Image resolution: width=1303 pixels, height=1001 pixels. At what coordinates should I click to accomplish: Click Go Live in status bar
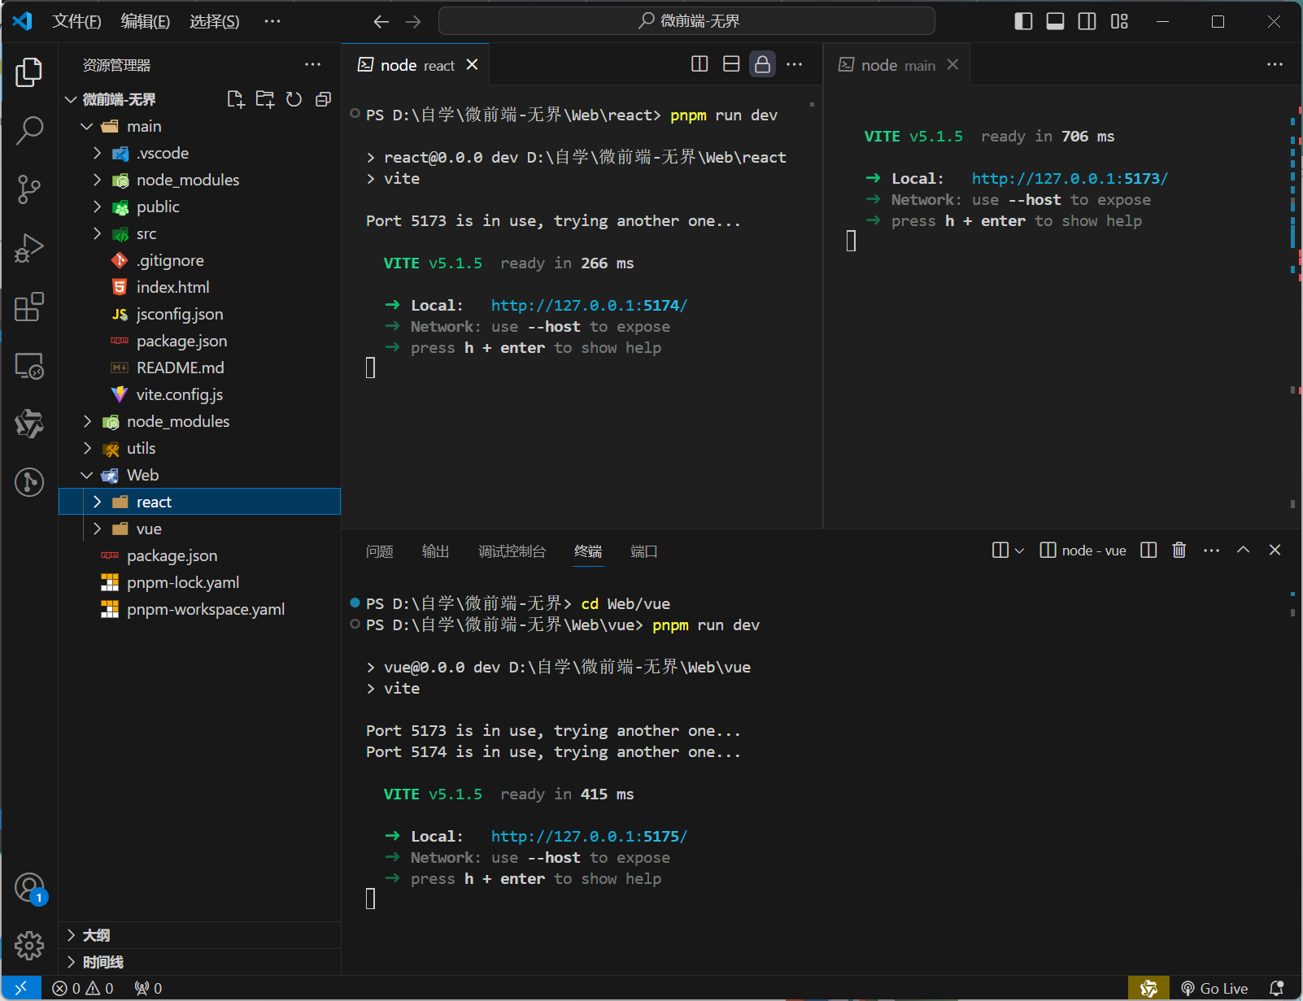pos(1214,988)
